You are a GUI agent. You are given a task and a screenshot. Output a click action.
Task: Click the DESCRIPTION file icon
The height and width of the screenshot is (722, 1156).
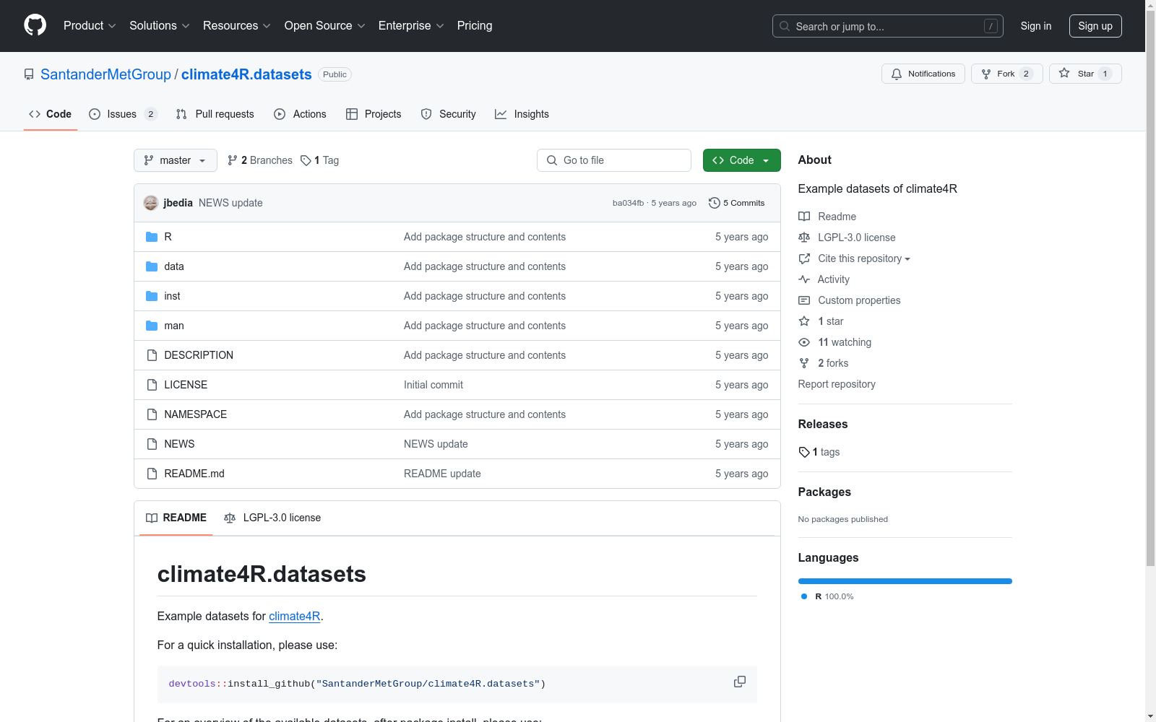(x=152, y=355)
